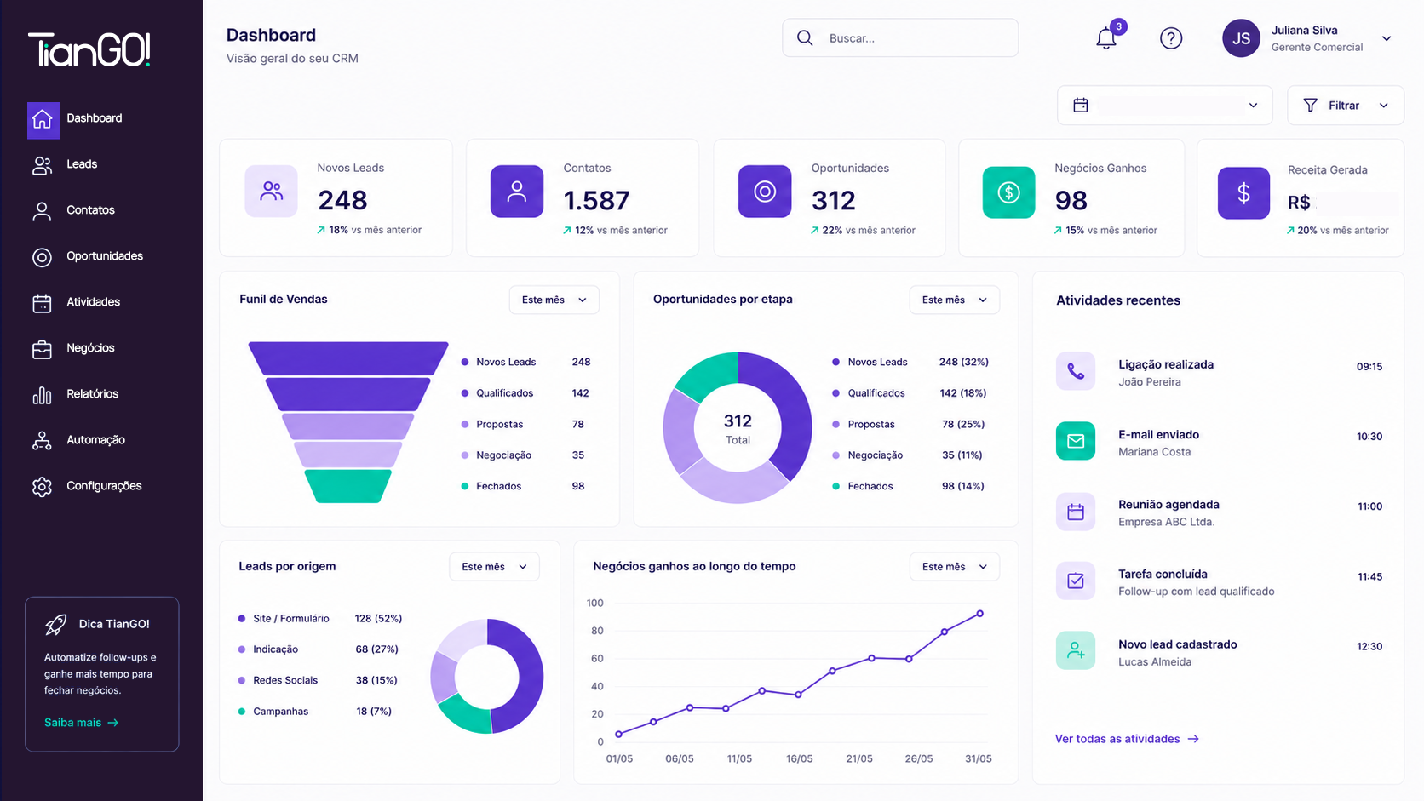Image resolution: width=1424 pixels, height=801 pixels.
Task: Click the Tarefa concluída checkmark icon
Action: [x=1076, y=581]
